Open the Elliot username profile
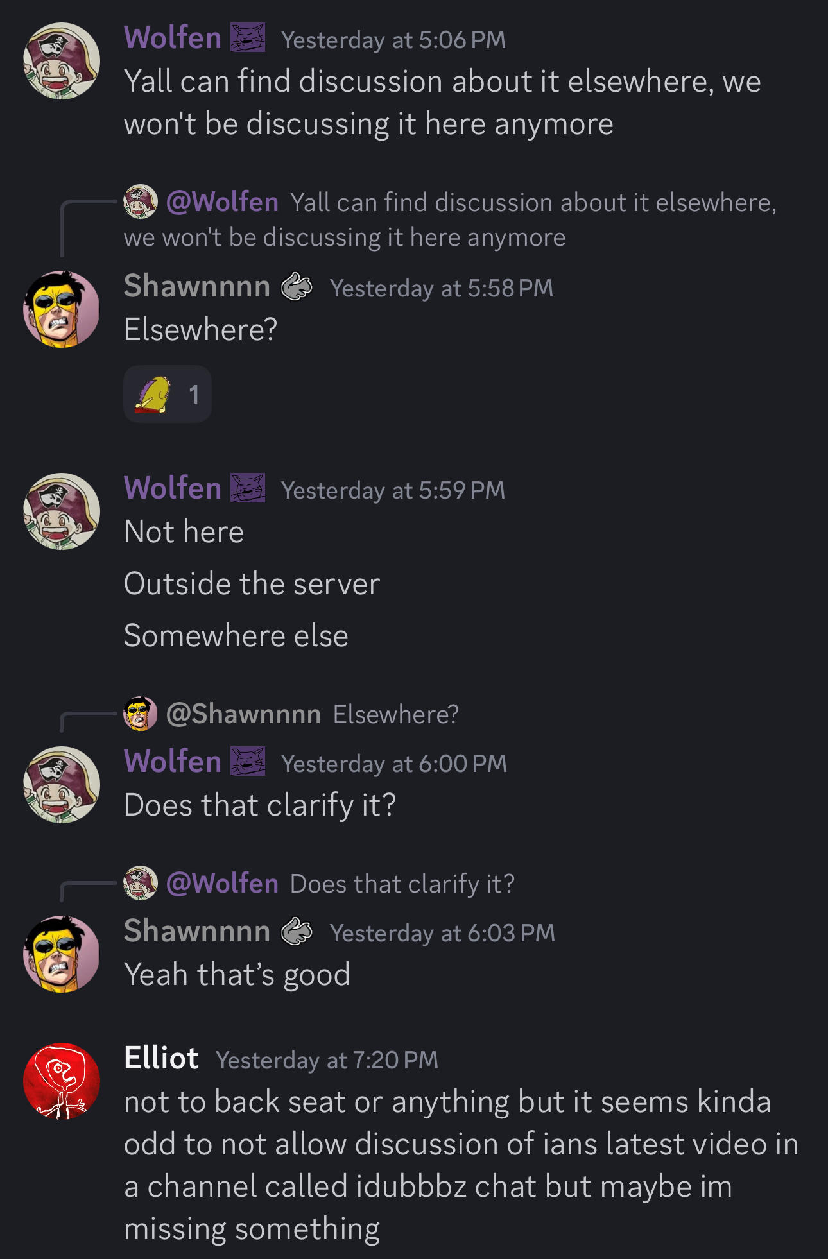The image size is (828, 1259). click(x=161, y=1058)
